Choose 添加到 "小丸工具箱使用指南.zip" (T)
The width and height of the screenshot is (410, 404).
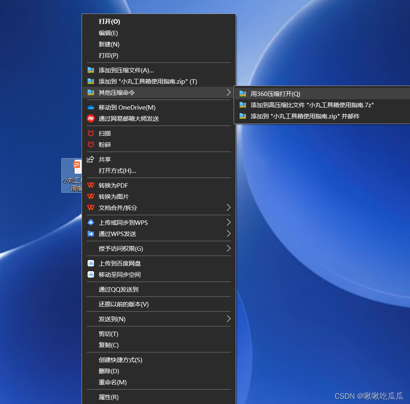[159, 81]
